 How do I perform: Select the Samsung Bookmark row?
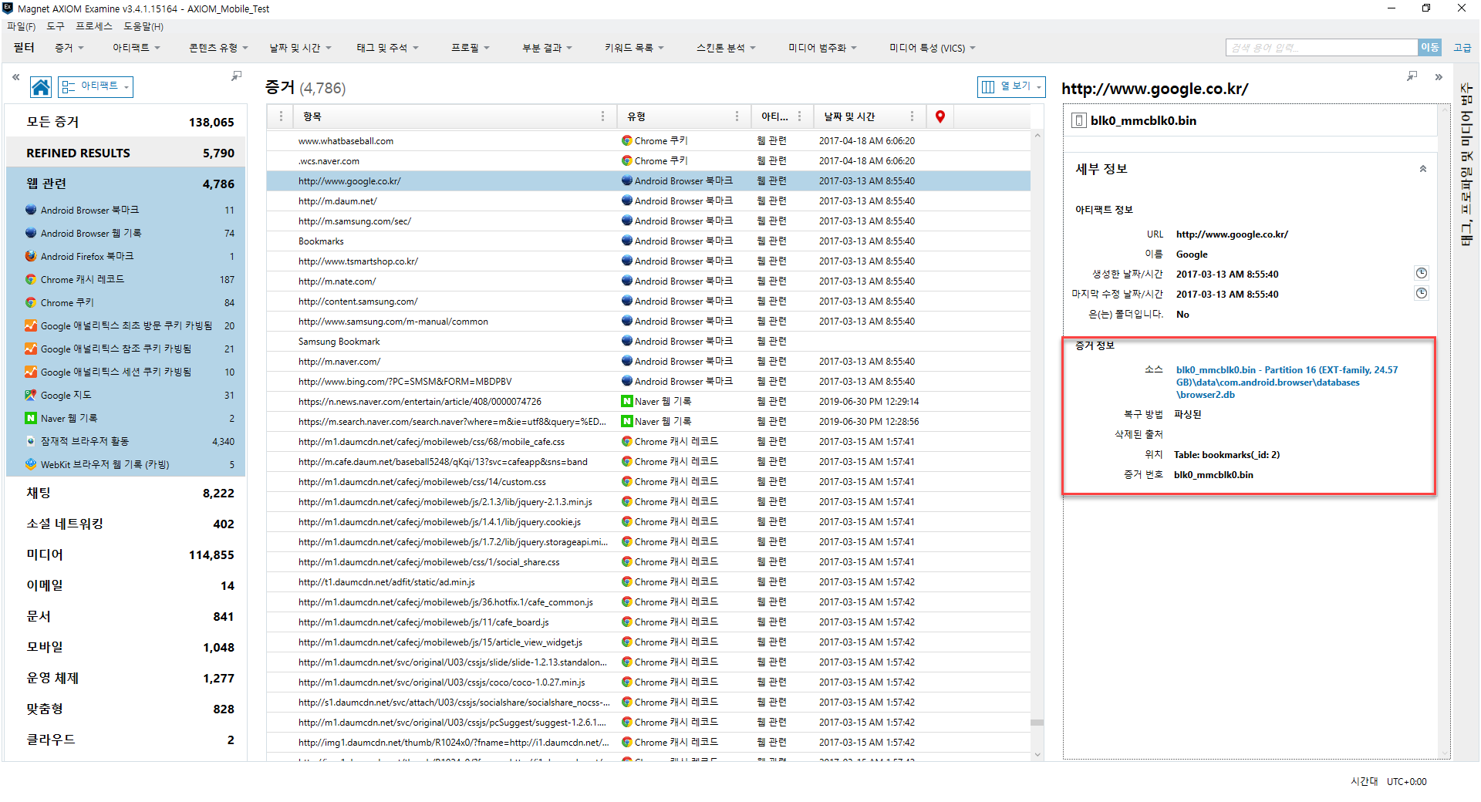(648, 342)
